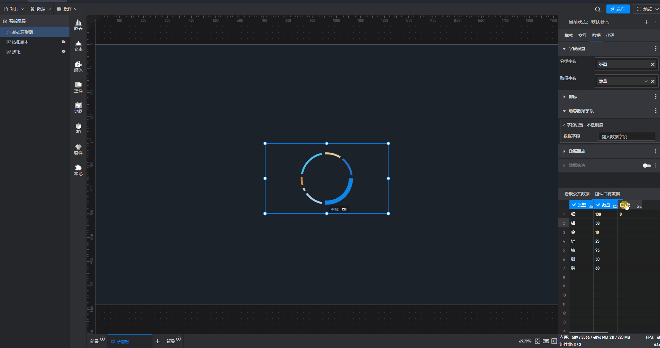Uncheck the 类型 column checkbox
This screenshot has height=348, width=660.
pyautogui.click(x=574, y=205)
